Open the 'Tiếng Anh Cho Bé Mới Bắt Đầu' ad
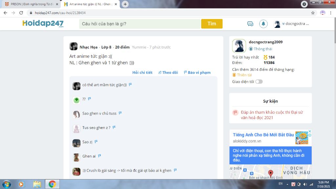 click(x=263, y=135)
